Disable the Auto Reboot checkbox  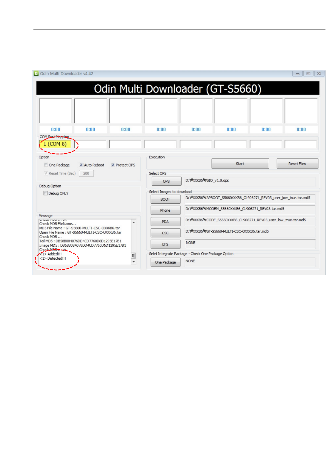coord(81,165)
